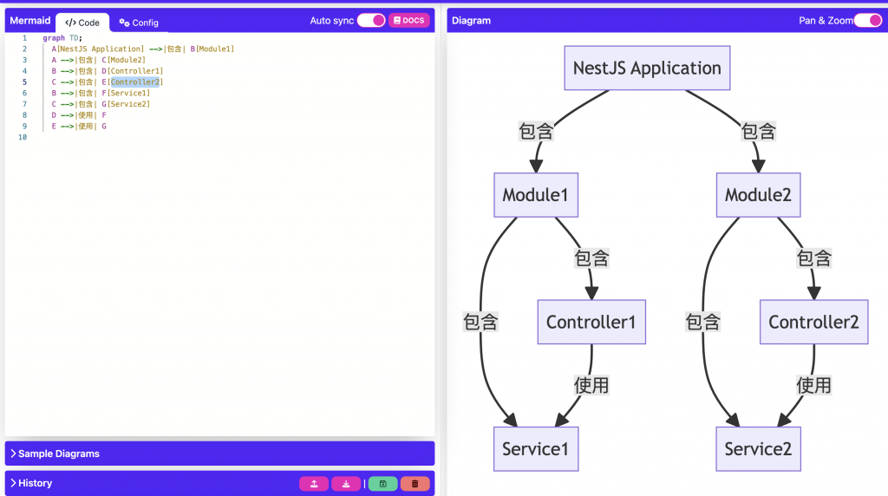The width and height of the screenshot is (888, 496).
Task: Select the Module2 node in diagram
Action: [758, 195]
